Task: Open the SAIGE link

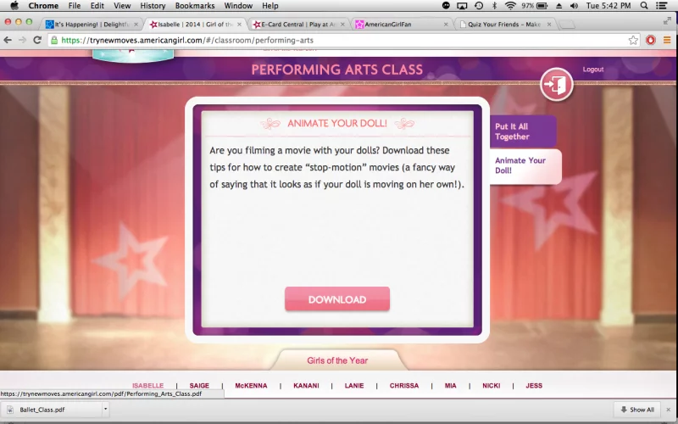Action: click(x=199, y=386)
